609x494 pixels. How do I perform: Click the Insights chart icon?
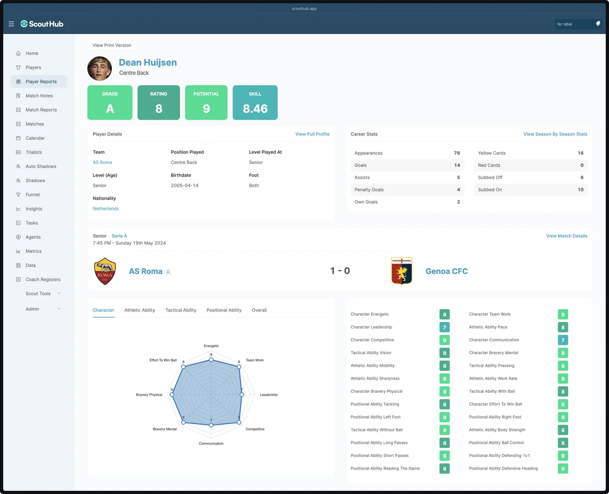click(18, 209)
